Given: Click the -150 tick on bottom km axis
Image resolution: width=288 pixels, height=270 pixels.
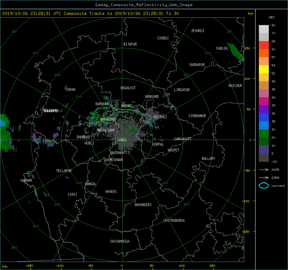Looking at the screenshot, I should coord(29,266).
